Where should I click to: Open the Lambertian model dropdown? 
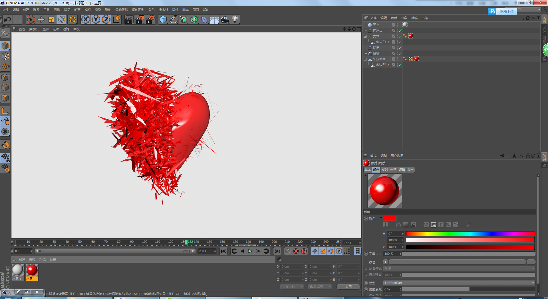tap(459, 283)
